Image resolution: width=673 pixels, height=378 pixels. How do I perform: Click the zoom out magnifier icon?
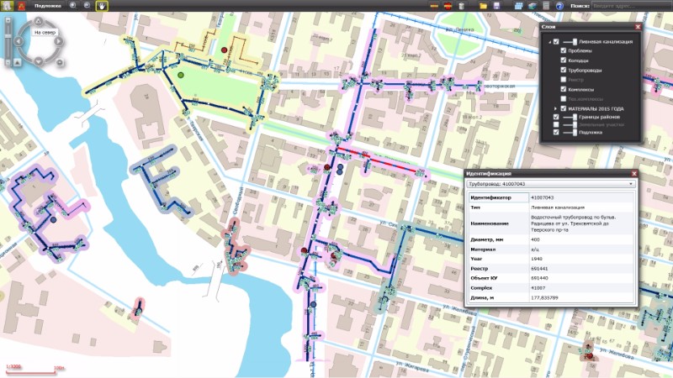[x=87, y=6]
